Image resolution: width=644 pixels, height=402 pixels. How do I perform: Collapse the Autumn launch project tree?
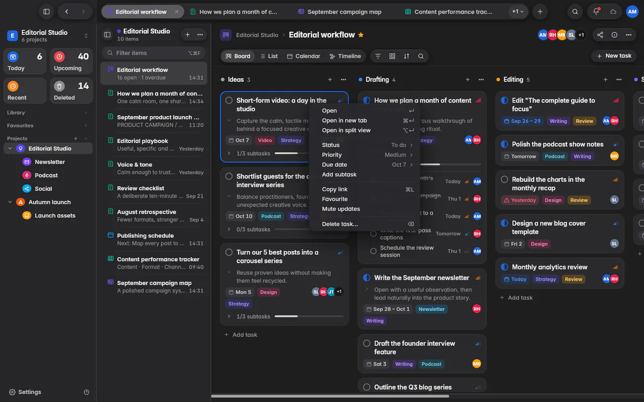[x=10, y=202]
